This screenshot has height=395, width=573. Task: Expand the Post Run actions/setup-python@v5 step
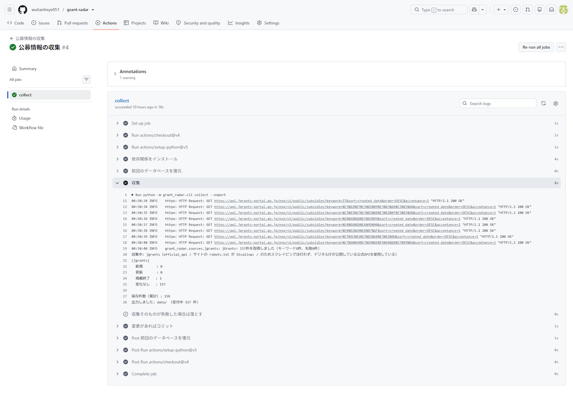[x=336, y=350]
